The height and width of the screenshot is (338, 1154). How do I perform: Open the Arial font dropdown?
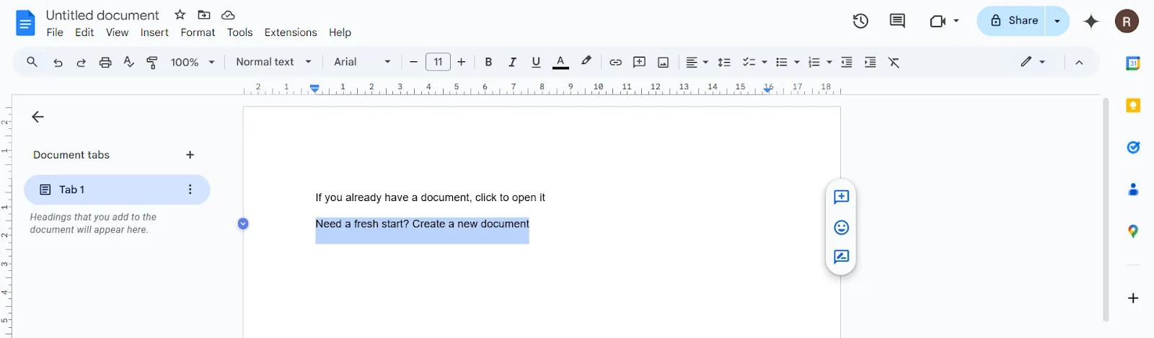pyautogui.click(x=362, y=62)
